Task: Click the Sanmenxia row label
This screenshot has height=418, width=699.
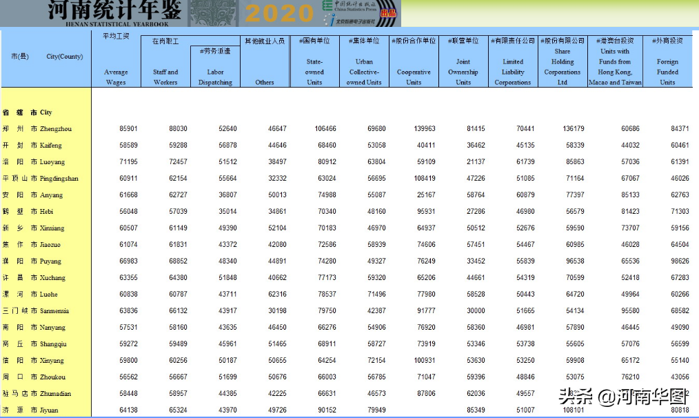Action: 36,310
